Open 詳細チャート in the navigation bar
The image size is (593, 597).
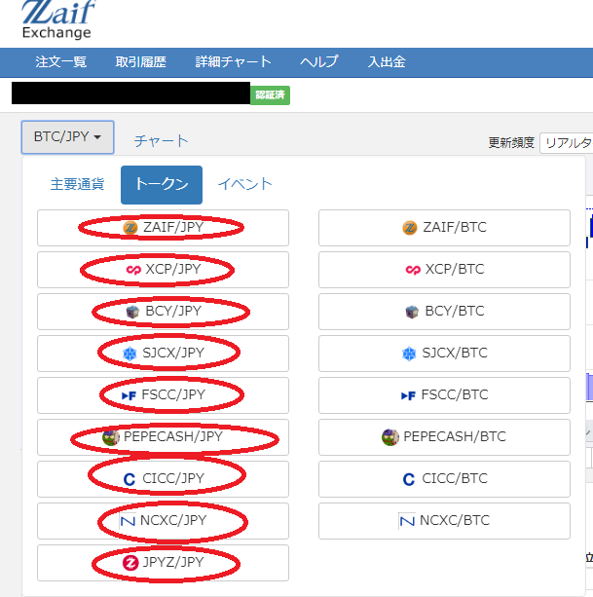(x=234, y=61)
